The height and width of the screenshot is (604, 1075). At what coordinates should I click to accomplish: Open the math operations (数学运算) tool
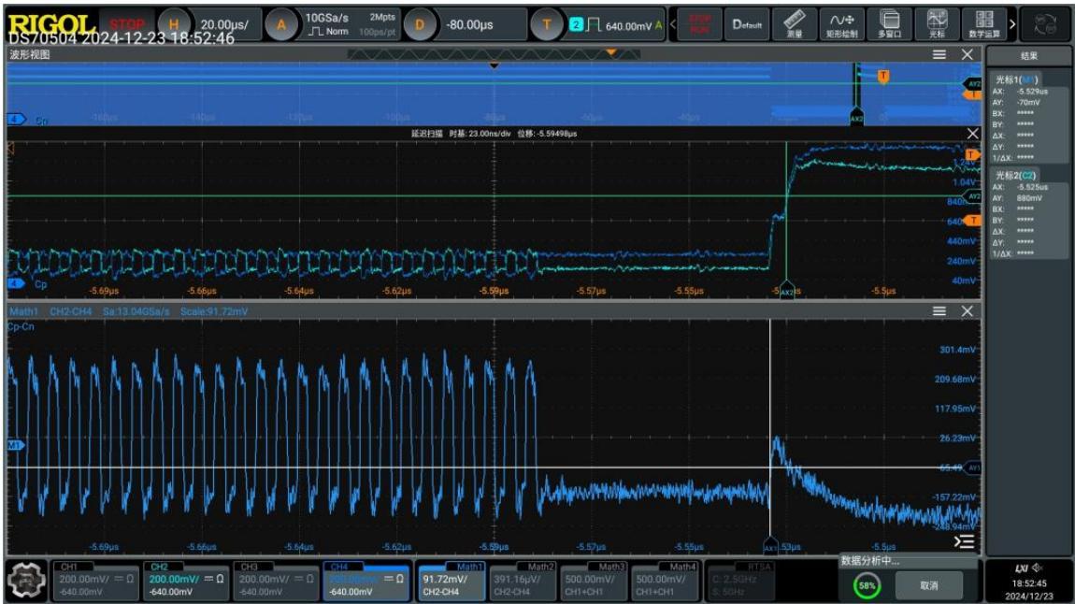[984, 24]
